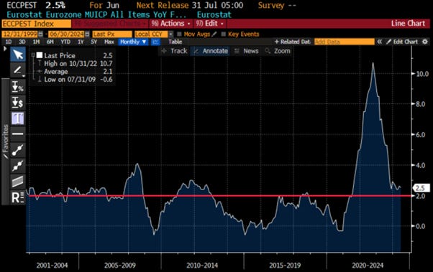The height and width of the screenshot is (272, 433).
Task: Select the 1Y range
Action: pos(81,42)
